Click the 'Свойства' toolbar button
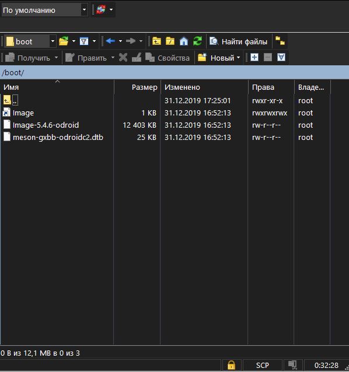The height and width of the screenshot is (372, 349). coord(167,58)
